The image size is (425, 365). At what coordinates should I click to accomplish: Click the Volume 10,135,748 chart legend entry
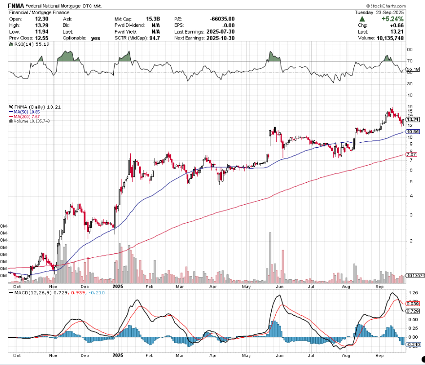(32, 121)
